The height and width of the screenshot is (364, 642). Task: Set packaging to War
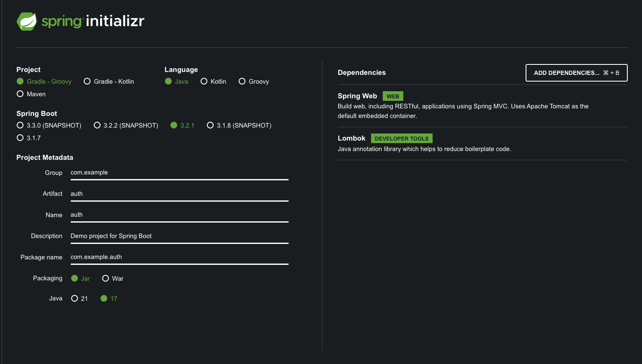pos(113,279)
